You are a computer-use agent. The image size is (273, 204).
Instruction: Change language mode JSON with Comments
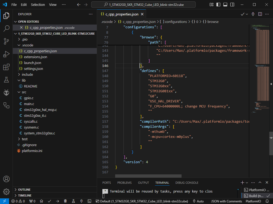[227, 201]
